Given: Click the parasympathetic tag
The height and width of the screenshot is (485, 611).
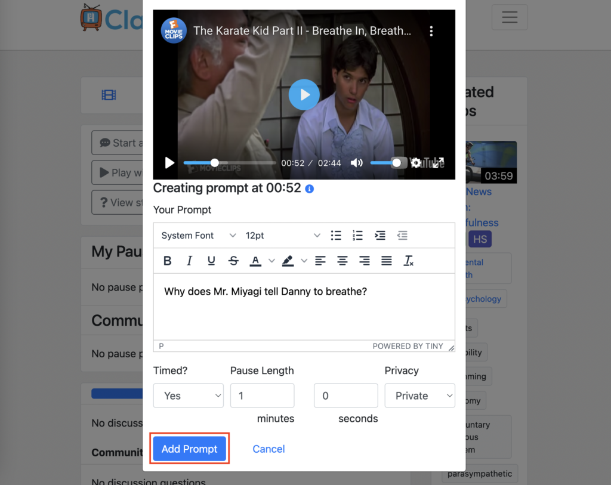Looking at the screenshot, I should click(x=480, y=474).
